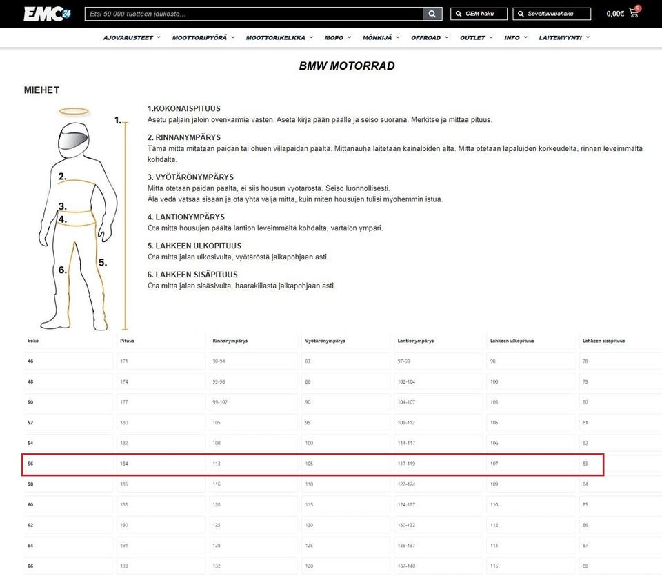
Task: Select size 56 row label
Action: [x=30, y=464]
